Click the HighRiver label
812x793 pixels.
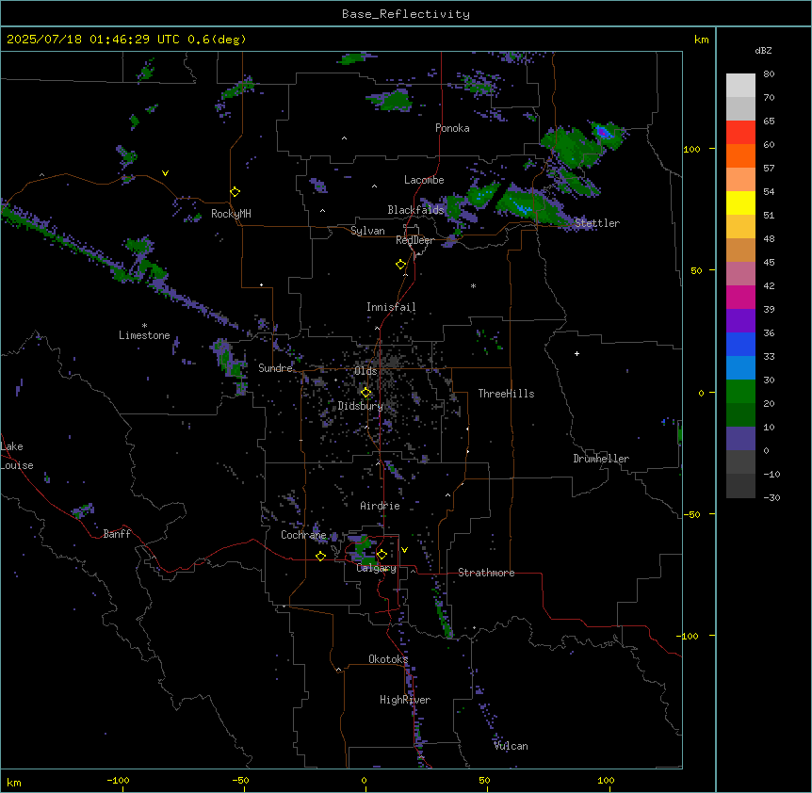405,700
